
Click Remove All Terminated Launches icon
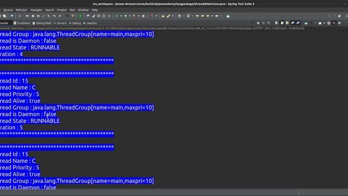click(269, 23)
